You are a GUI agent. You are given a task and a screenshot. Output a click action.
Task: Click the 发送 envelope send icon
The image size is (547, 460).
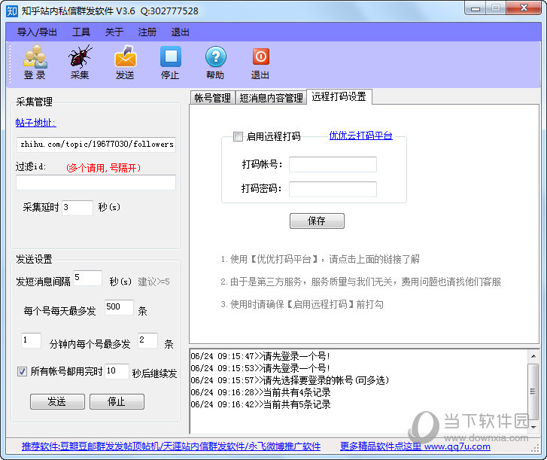tap(125, 62)
